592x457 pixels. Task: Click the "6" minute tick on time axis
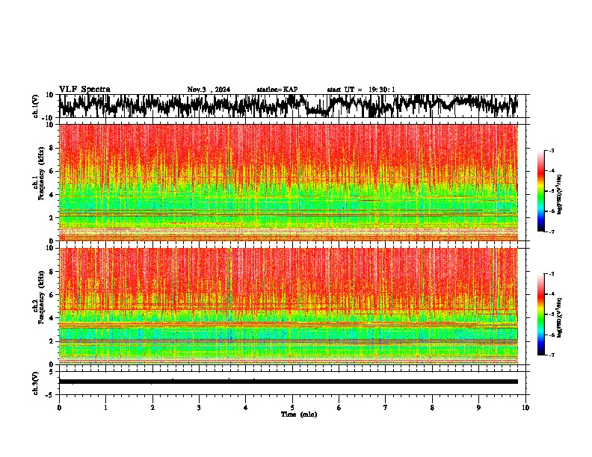[x=339, y=407]
